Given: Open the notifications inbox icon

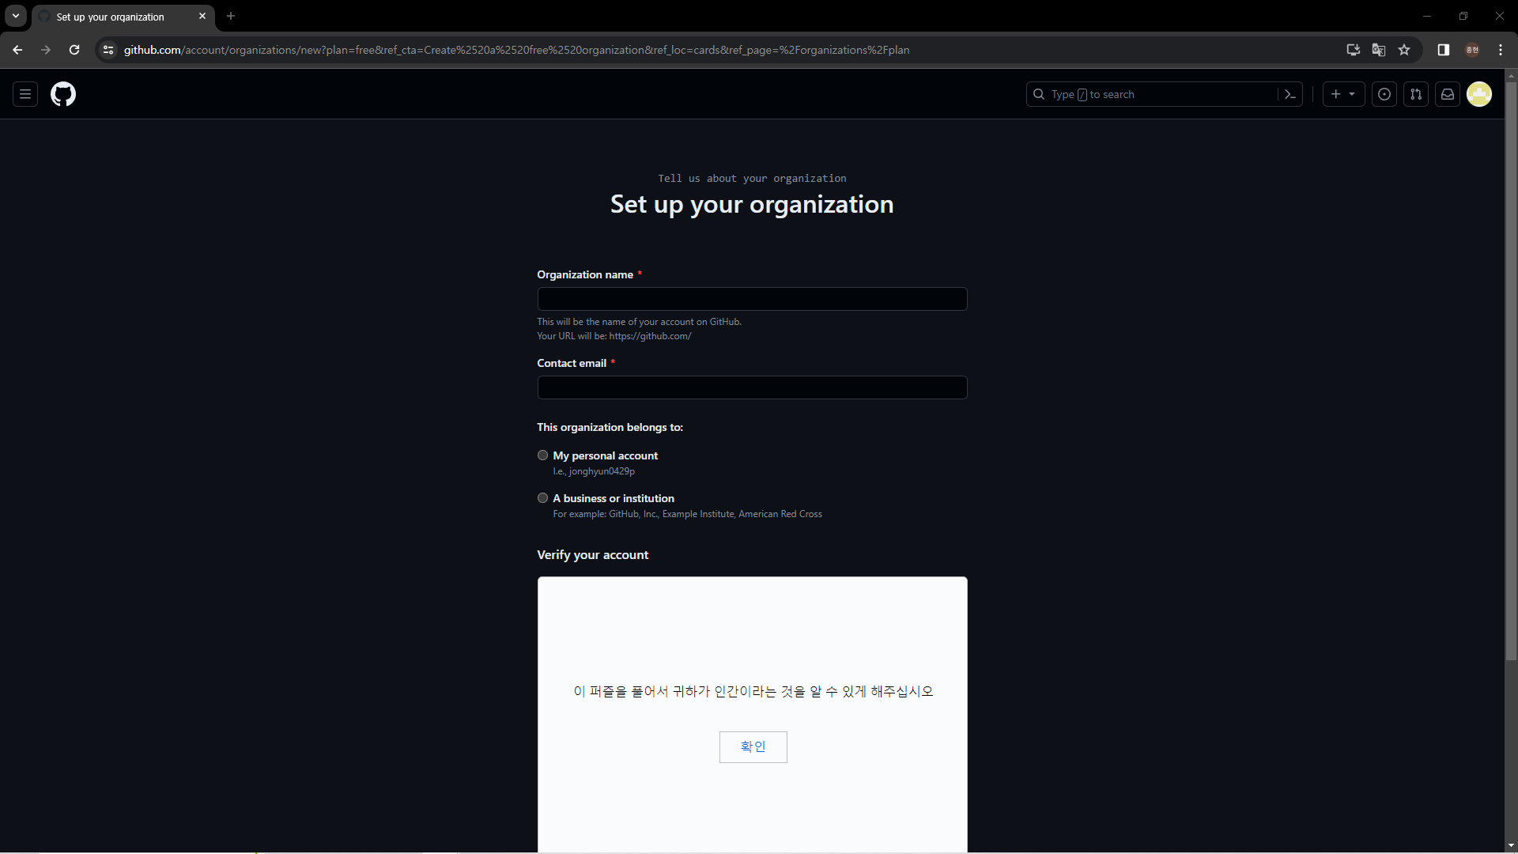Looking at the screenshot, I should [1448, 94].
